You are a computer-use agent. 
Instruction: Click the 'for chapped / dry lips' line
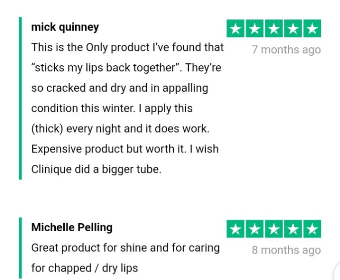click(x=85, y=268)
